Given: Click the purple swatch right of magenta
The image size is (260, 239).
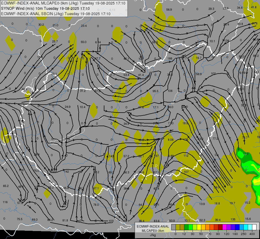Looking at the screenshot, I should (x=229, y=227).
